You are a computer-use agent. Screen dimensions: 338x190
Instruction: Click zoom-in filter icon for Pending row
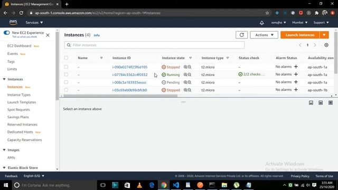pyautogui.click(x=185, y=82)
